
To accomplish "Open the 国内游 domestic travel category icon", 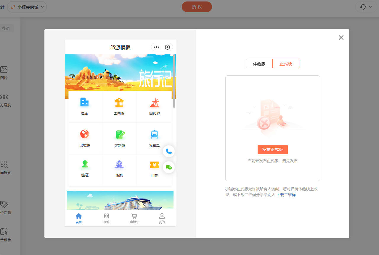I will point(119,106).
